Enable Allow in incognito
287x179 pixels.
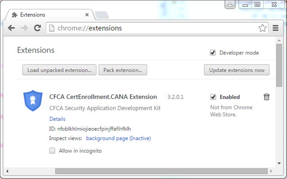pos(52,151)
